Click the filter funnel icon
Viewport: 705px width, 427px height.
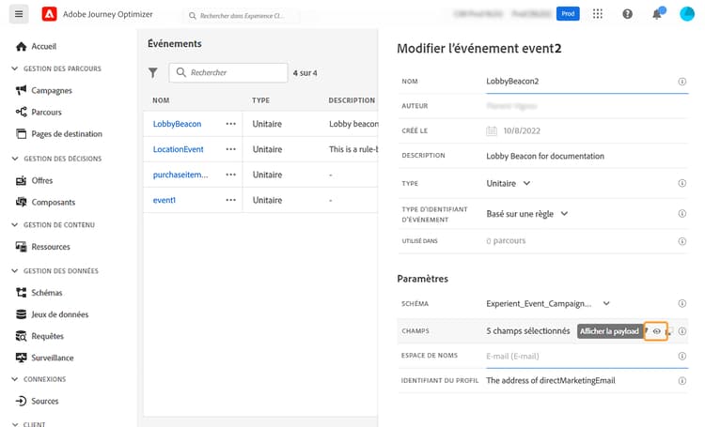point(153,73)
